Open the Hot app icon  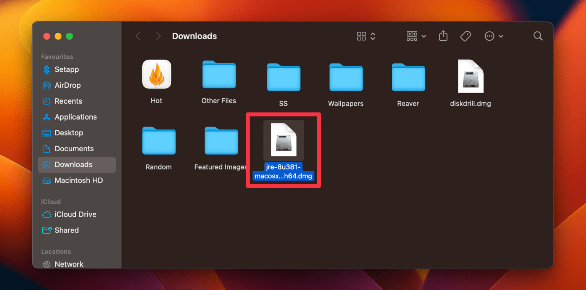[156, 74]
